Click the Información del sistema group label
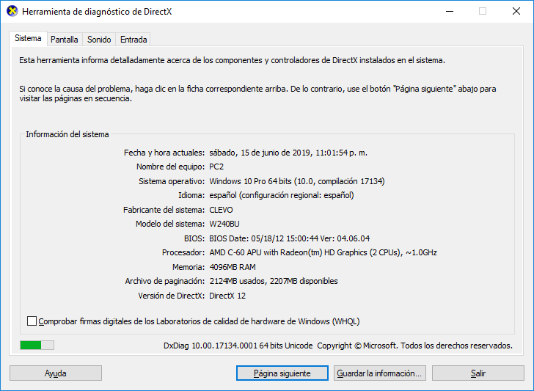534x391 pixels. coord(67,134)
